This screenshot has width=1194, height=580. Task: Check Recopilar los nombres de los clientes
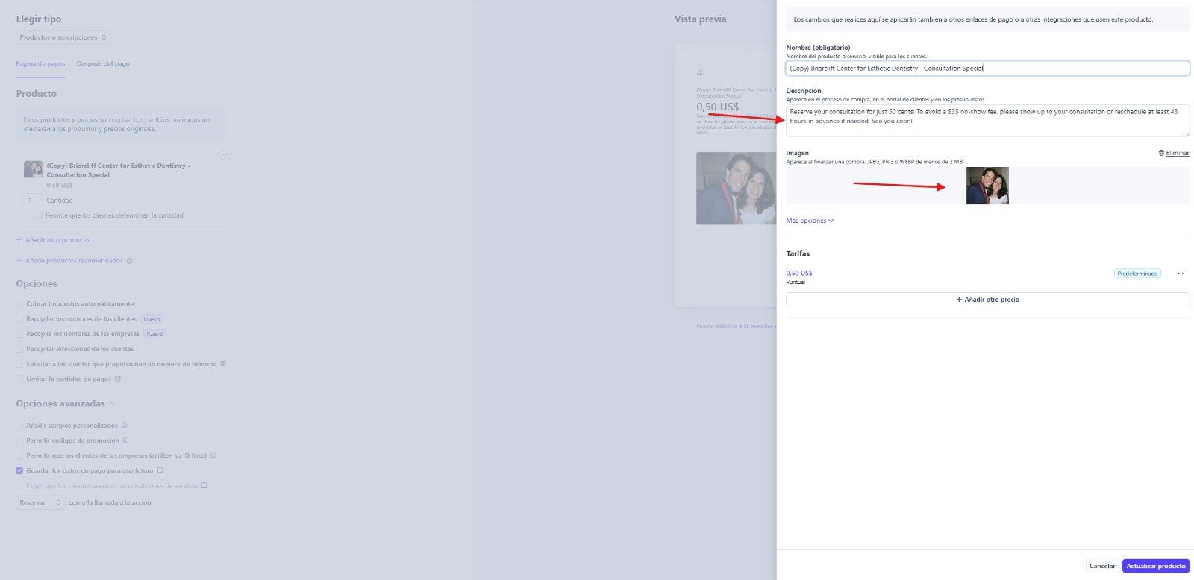19,318
